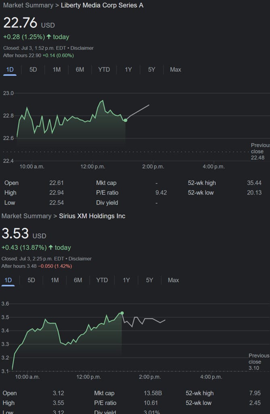The height and width of the screenshot is (414, 270).
Task: Click the 22.76 price value
Action: click(20, 23)
